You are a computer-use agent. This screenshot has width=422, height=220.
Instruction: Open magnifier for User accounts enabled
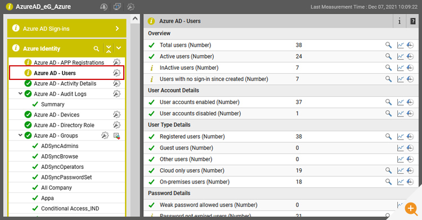tap(388, 102)
